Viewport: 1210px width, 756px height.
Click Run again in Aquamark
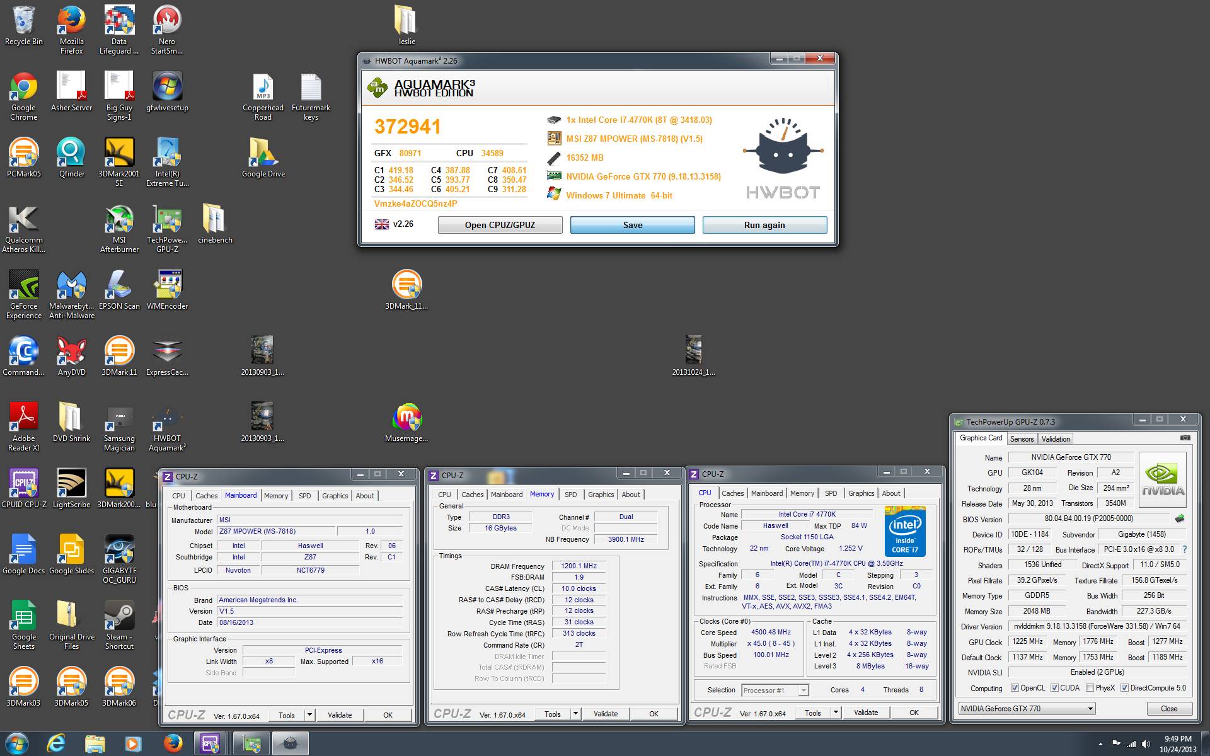click(764, 225)
